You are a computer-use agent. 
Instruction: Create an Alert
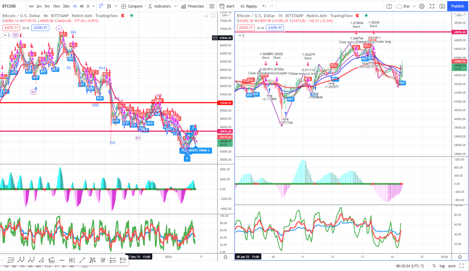(227, 6)
